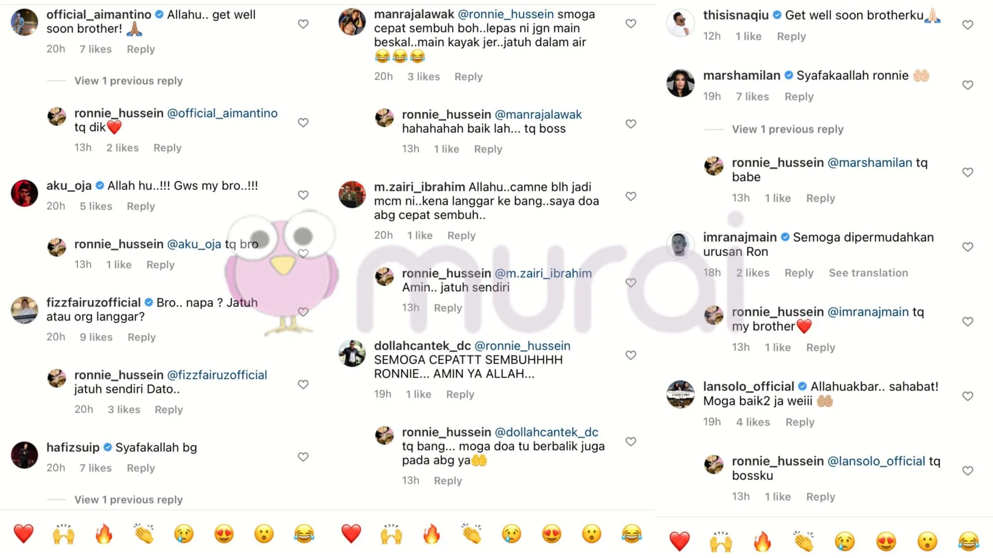This screenshot has width=993, height=558.
Task: Tap raised hands emoji in left reaction bar
Action: click(x=64, y=534)
